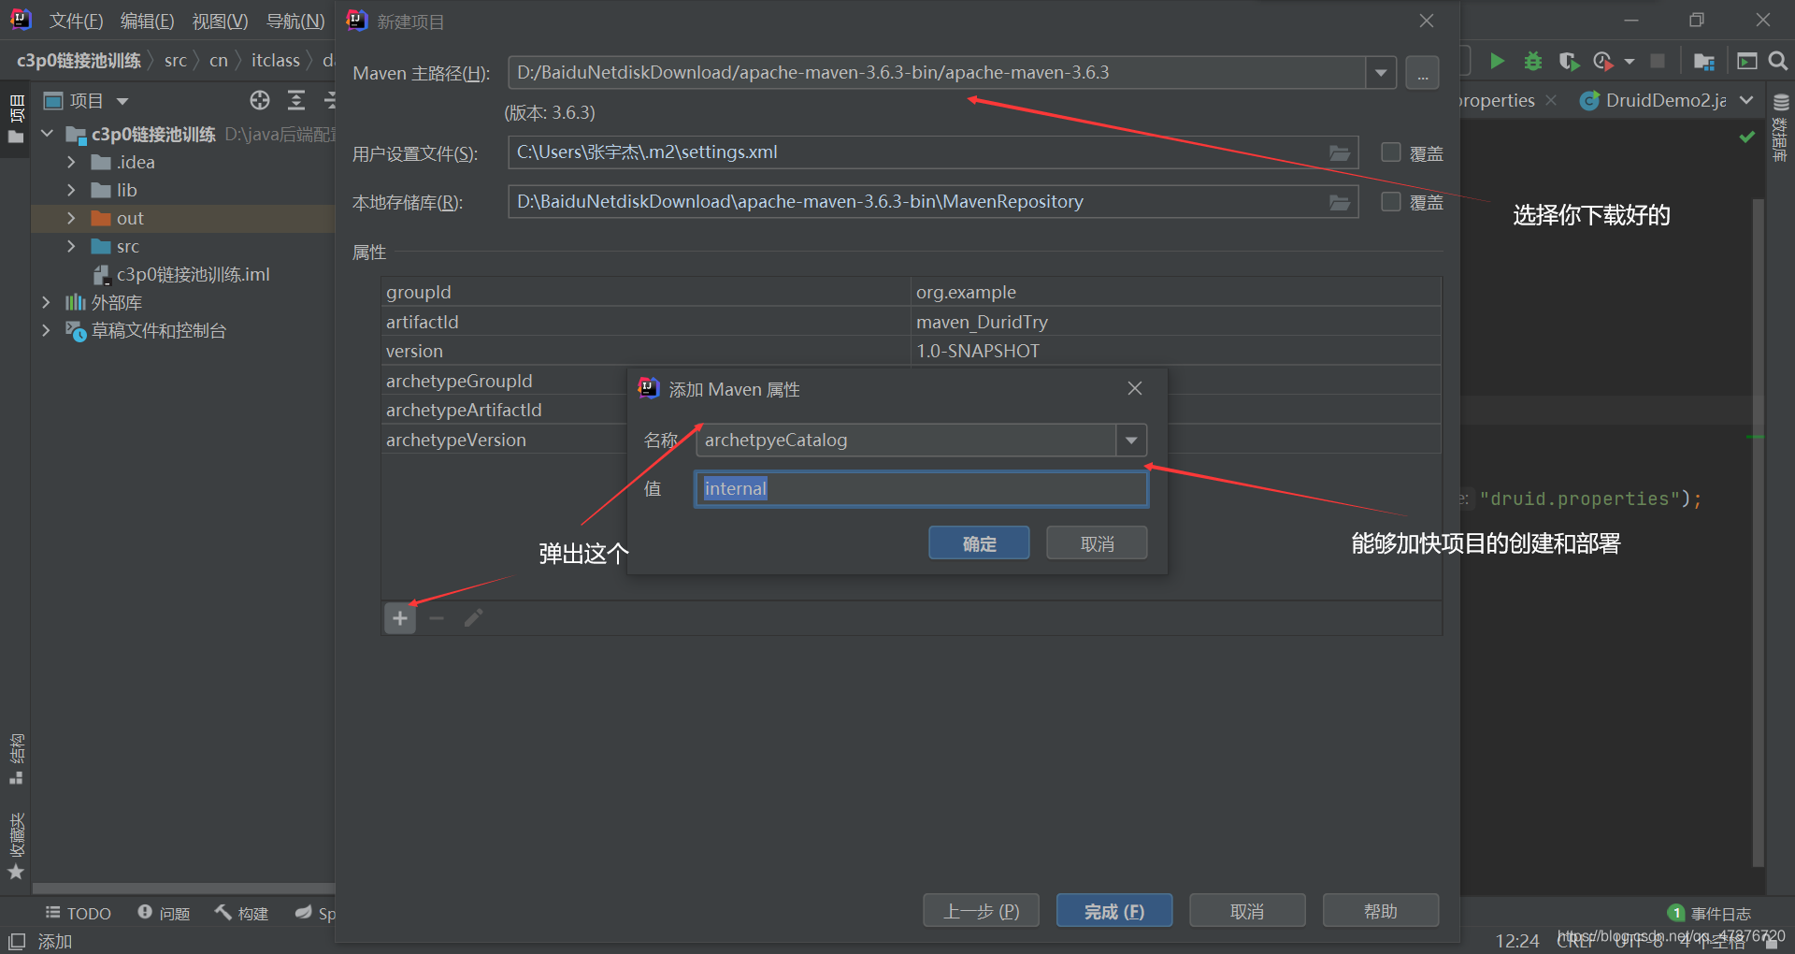This screenshot has height=954, width=1795.
Task: Click the 值 value input field
Action: pyautogui.click(x=921, y=489)
